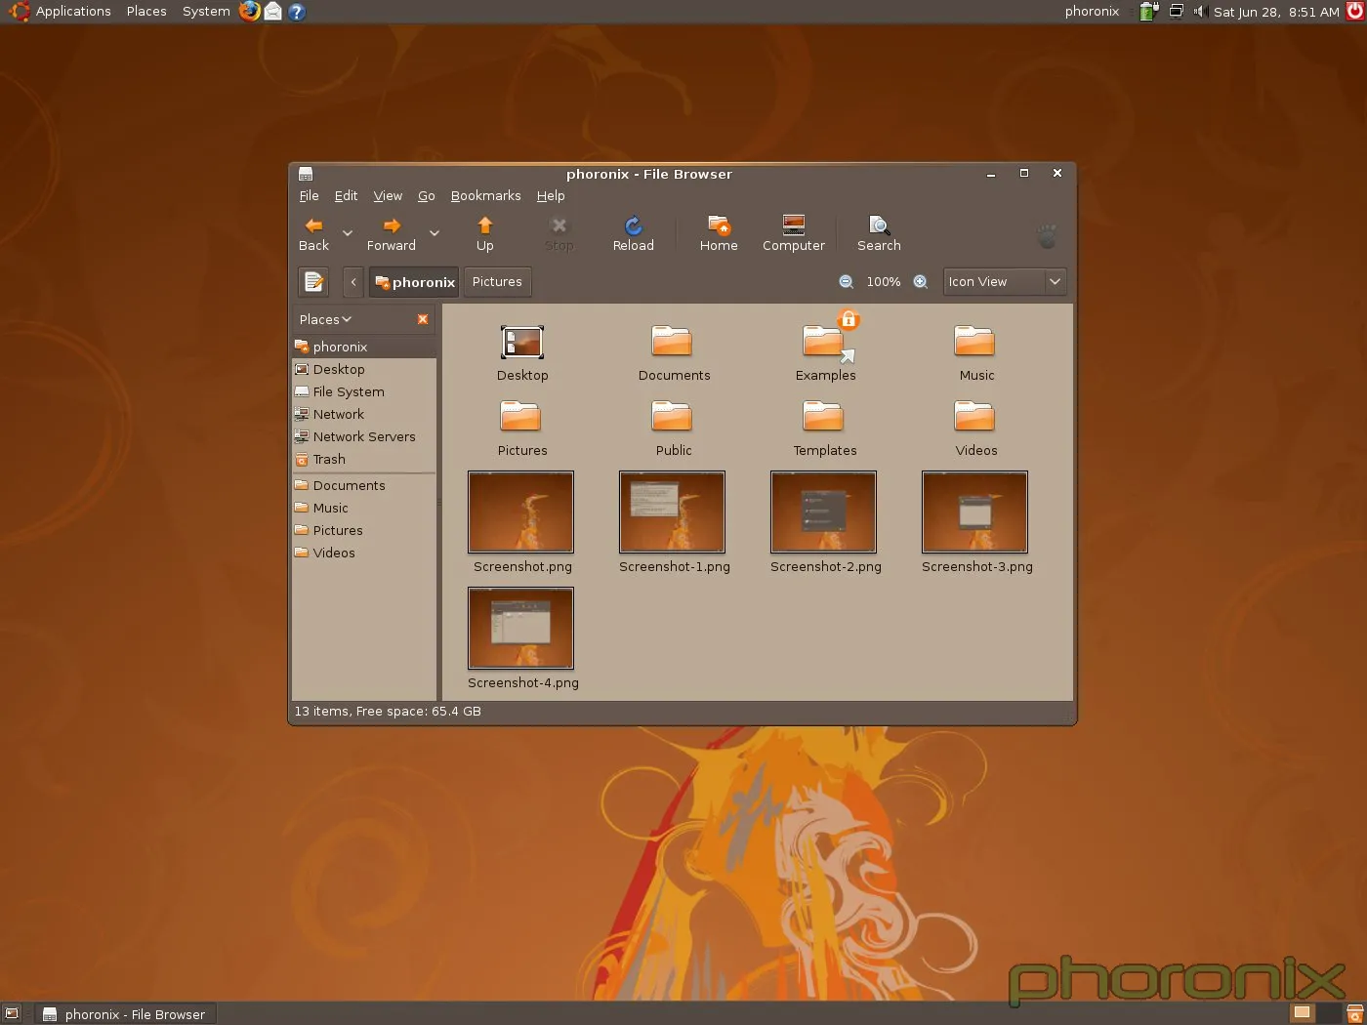The width and height of the screenshot is (1367, 1025).
Task: Reset zoom by clicking 100%
Action: (x=883, y=282)
